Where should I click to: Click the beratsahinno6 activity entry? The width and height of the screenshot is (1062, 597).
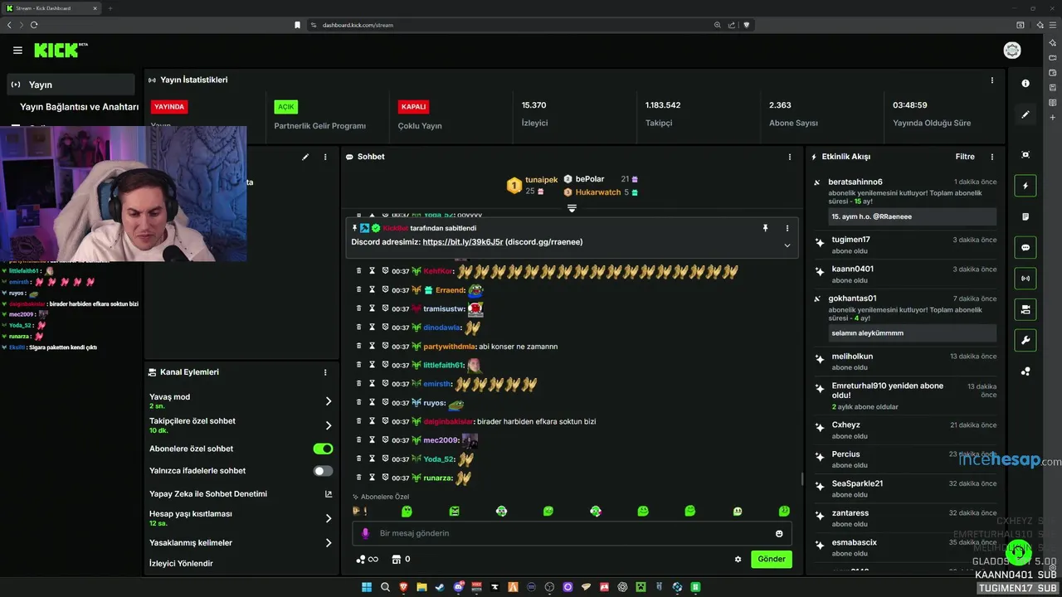(906, 200)
